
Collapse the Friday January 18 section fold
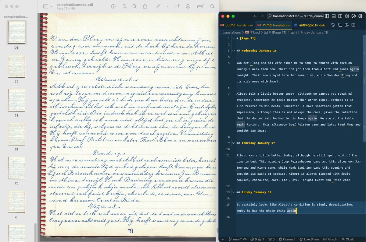click(234, 192)
